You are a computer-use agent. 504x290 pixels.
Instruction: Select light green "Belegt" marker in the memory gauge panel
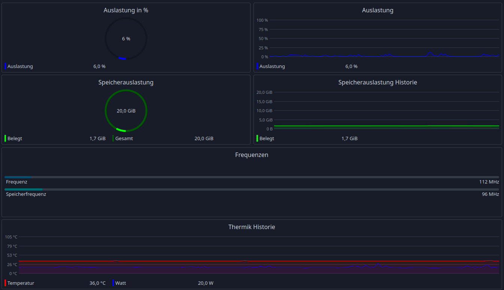point(5,138)
